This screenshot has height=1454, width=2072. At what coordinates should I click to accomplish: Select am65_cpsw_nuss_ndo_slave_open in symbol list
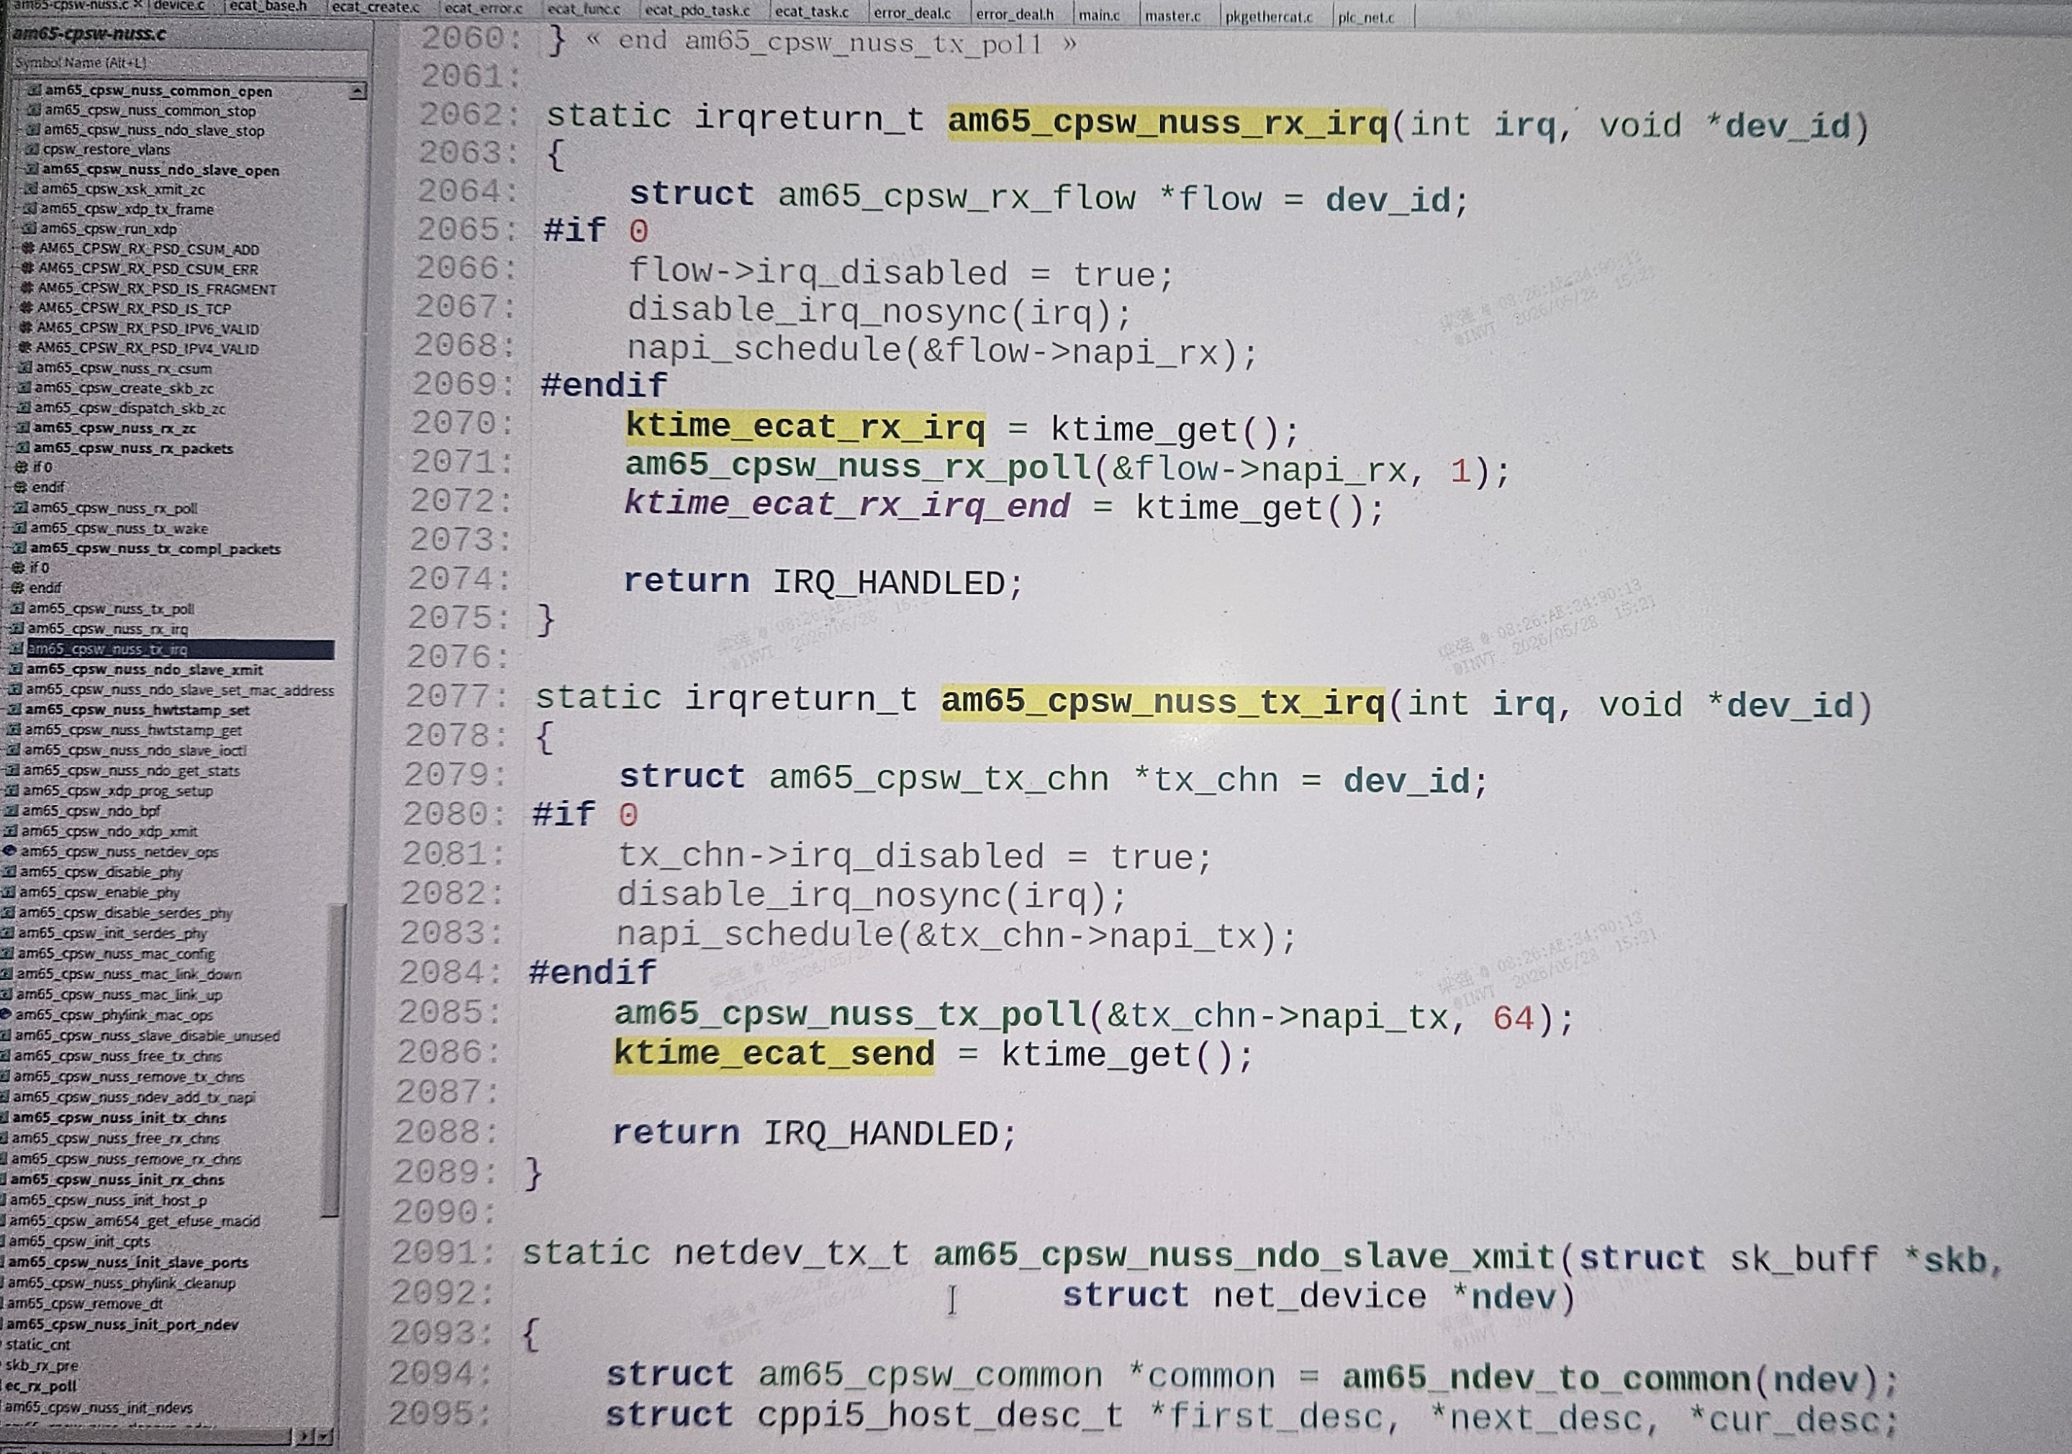click(x=160, y=170)
